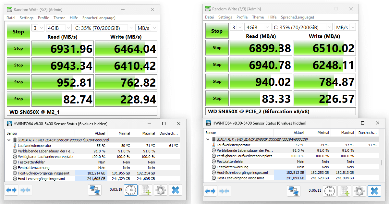Image resolution: width=389 pixels, height=204 pixels.
Task: Open drive C: 35% dropdown in right window
Action: point(302,27)
